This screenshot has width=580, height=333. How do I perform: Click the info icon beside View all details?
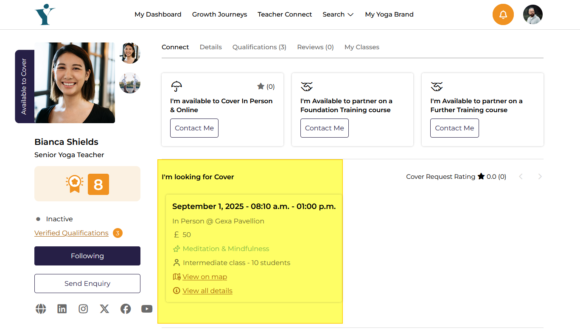(177, 291)
